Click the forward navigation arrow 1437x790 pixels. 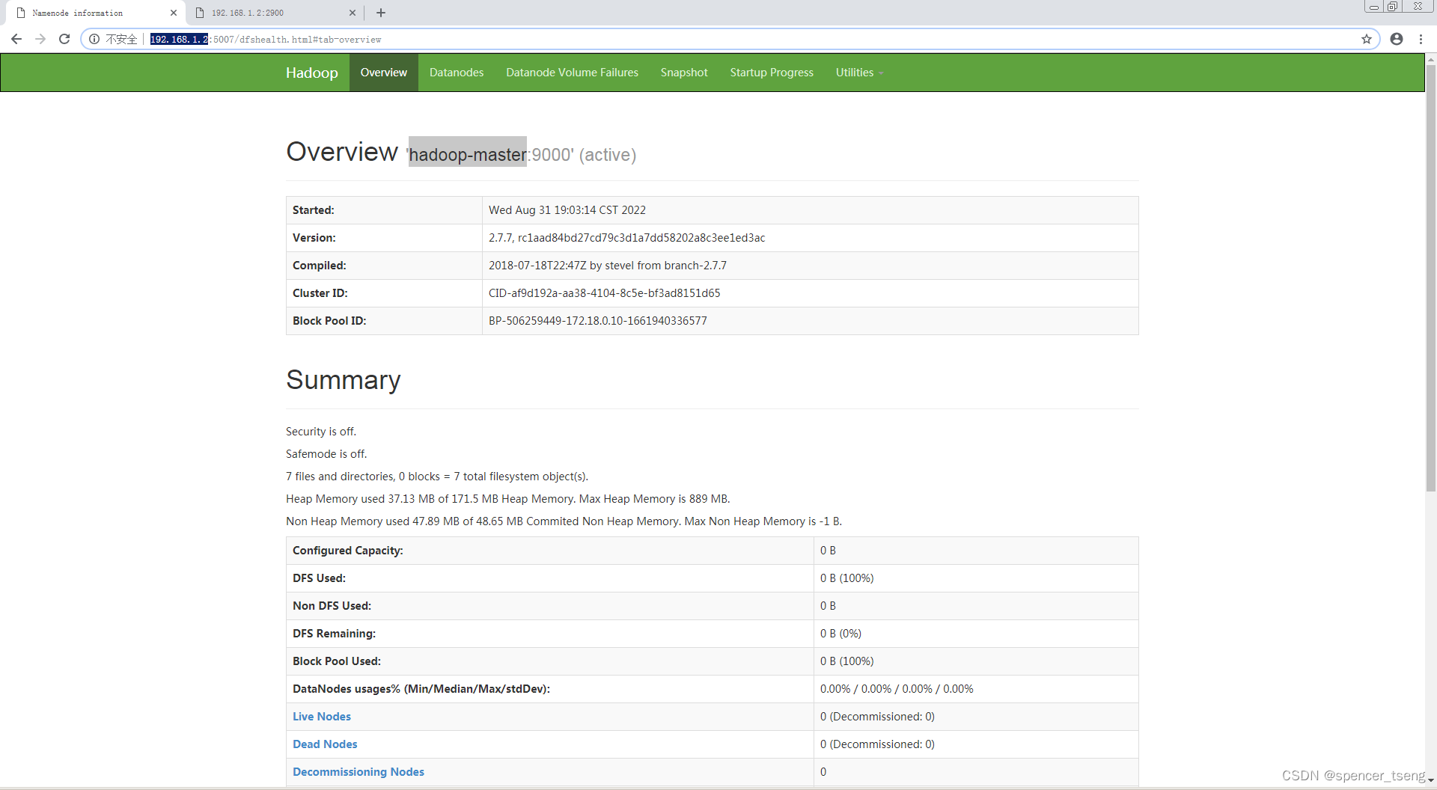(x=40, y=39)
